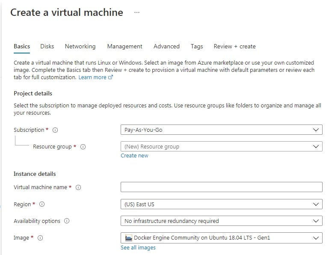Follow the Learn more link

tap(92, 77)
